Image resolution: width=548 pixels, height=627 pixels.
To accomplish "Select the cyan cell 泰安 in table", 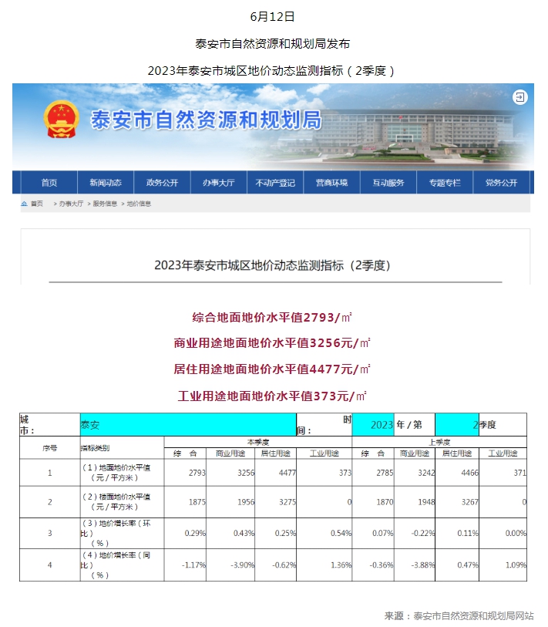I will tap(188, 425).
